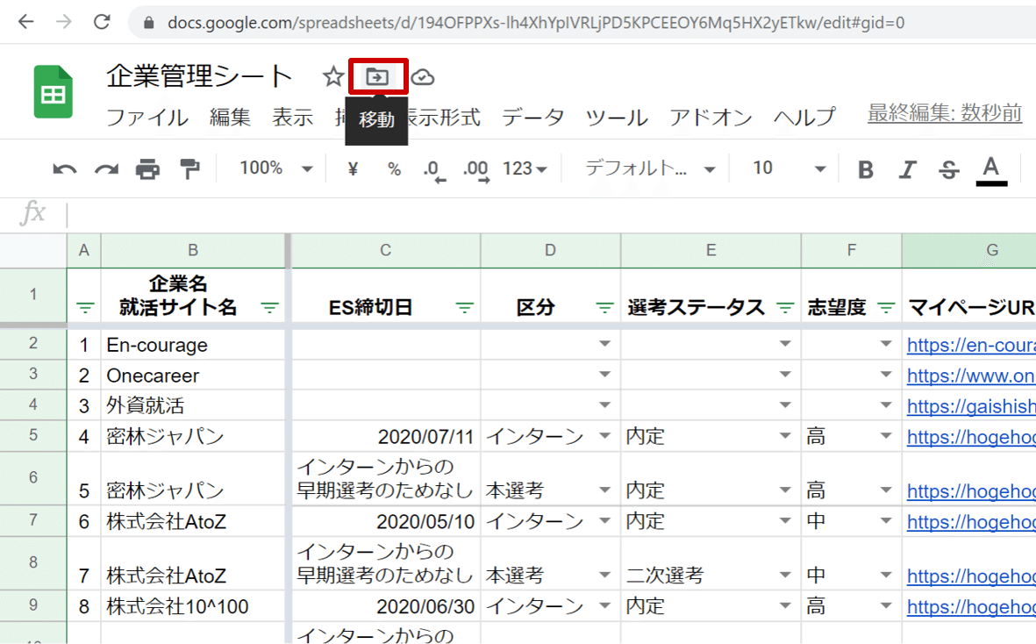This screenshot has width=1036, height=644.
Task: Print the spreadsheet
Action: (147, 169)
